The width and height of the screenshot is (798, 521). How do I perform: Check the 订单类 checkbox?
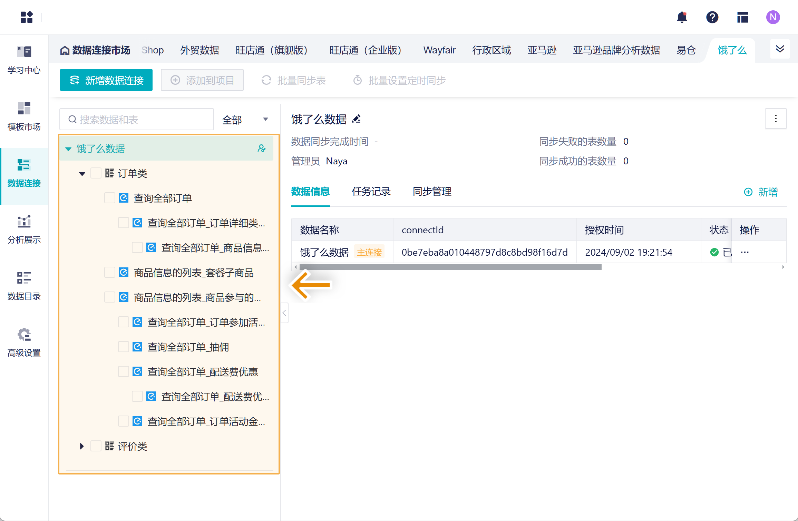[96, 173]
